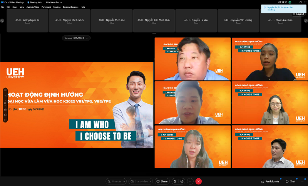The image size is (308, 186).
Task: Open the Edit menu
Action: coord(8,7)
